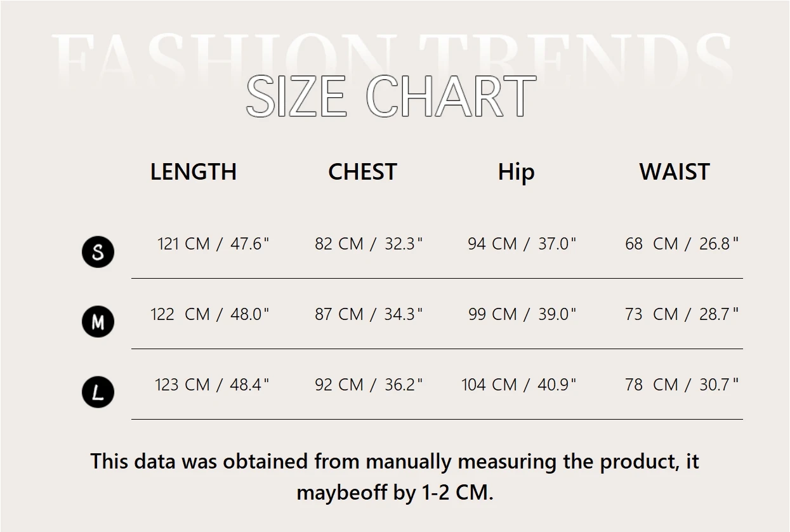Click the SIZE CHART title
The width and height of the screenshot is (790, 532).
(x=391, y=96)
